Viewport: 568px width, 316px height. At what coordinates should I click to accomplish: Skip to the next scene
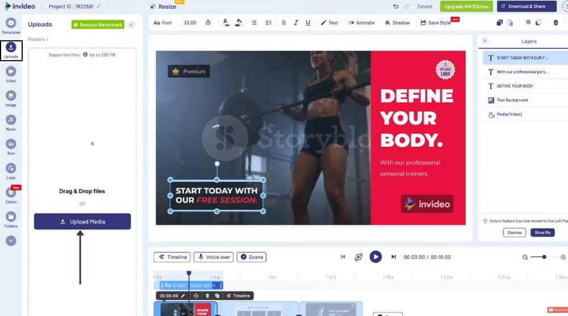394,257
